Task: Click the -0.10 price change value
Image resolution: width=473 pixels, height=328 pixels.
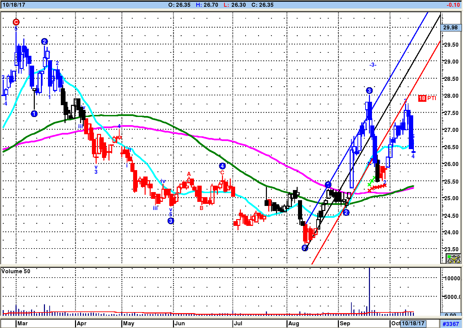Action: point(453,5)
